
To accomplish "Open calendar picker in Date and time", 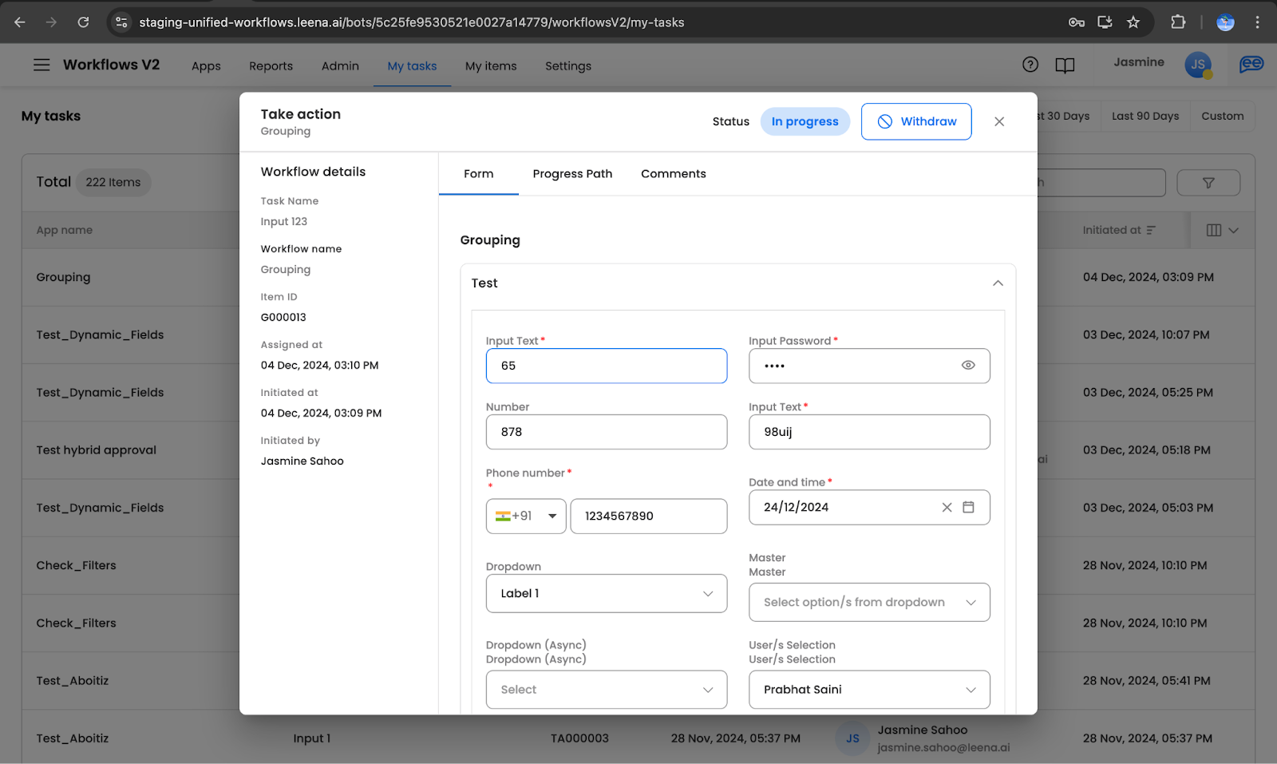I will pyautogui.click(x=968, y=507).
